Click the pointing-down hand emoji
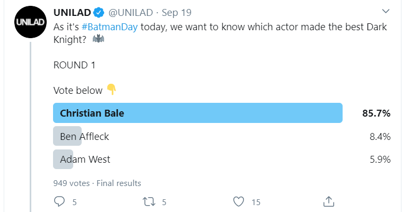The image size is (402, 212). [111, 89]
